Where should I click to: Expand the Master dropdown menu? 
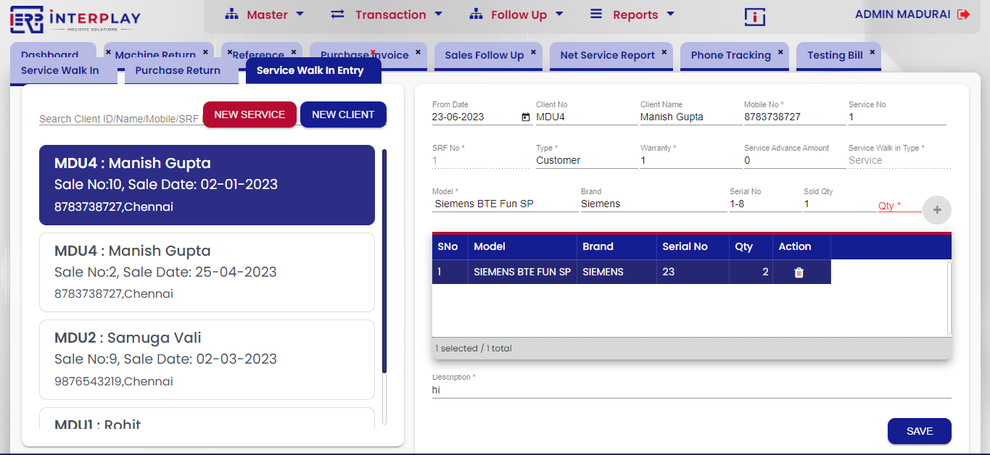point(265,14)
